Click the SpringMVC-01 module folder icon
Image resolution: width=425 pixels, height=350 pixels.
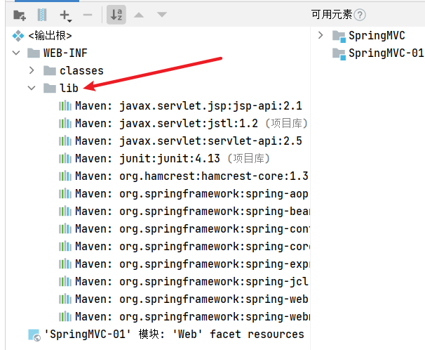339,54
